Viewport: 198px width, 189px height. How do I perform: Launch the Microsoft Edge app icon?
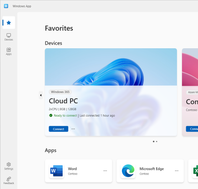pyautogui.click(x=128, y=171)
